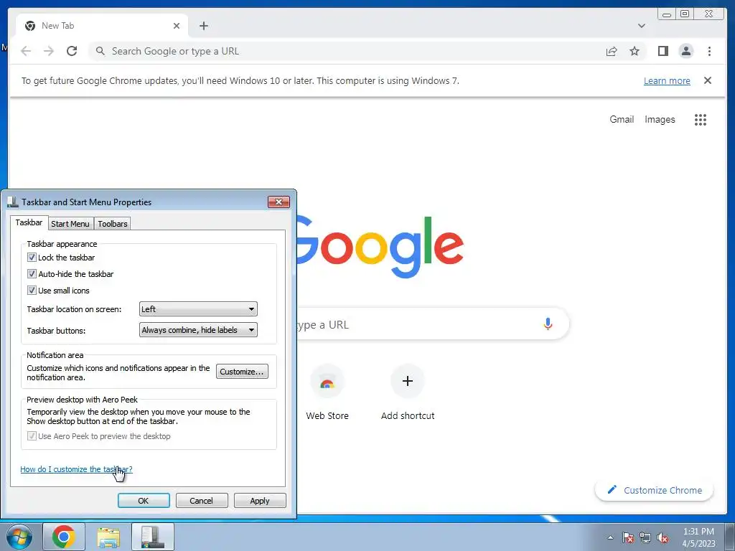Image resolution: width=735 pixels, height=551 pixels.
Task: Open the Taskbar buttons dropdown
Action: [x=198, y=330]
